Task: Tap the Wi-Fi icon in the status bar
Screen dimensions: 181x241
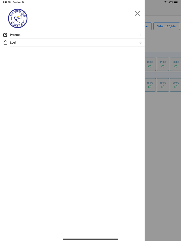Action: click(165, 2)
